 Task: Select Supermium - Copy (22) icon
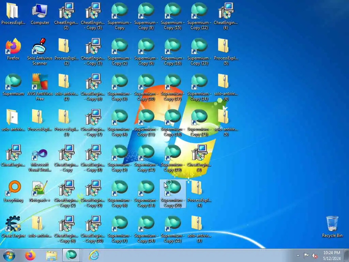coord(199,16)
